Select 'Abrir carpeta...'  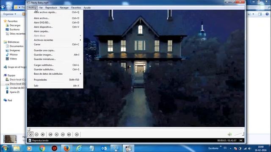click(x=55, y=31)
